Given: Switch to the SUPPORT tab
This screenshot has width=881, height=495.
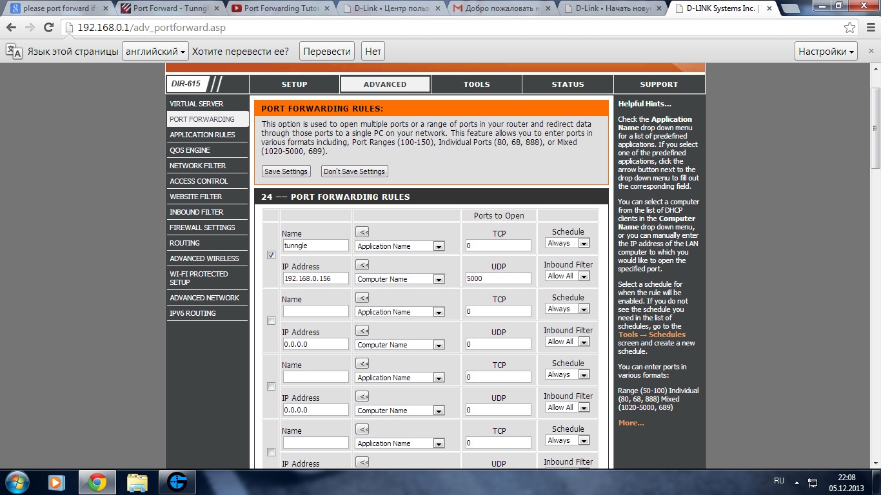Looking at the screenshot, I should coord(659,84).
